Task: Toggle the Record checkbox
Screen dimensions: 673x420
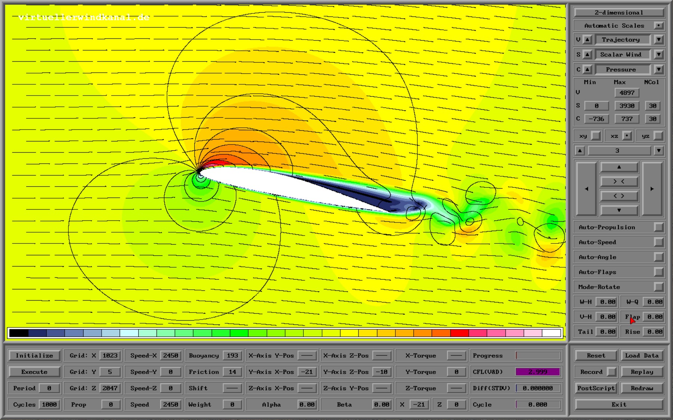Action: 612,372
